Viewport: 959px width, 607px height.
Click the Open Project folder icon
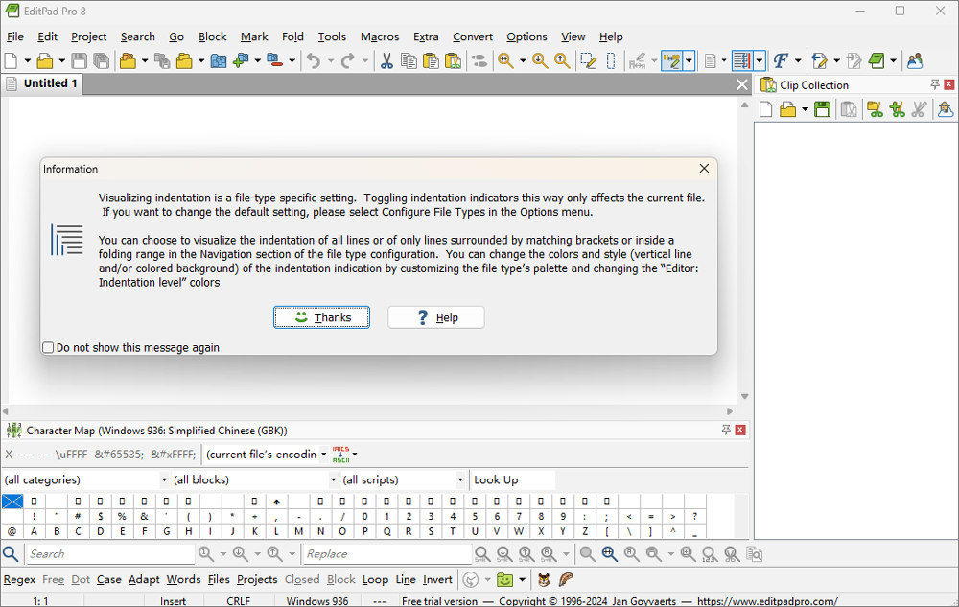pyautogui.click(x=128, y=60)
